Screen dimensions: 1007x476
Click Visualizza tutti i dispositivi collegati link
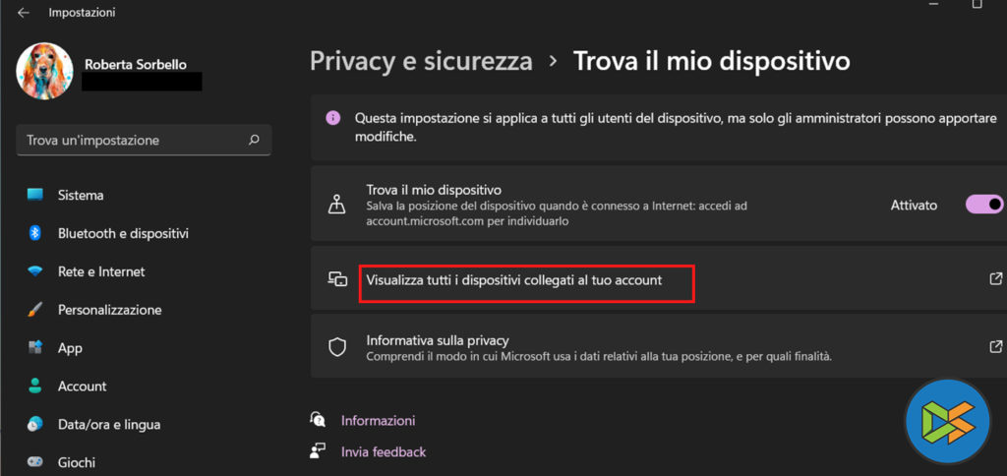(513, 280)
